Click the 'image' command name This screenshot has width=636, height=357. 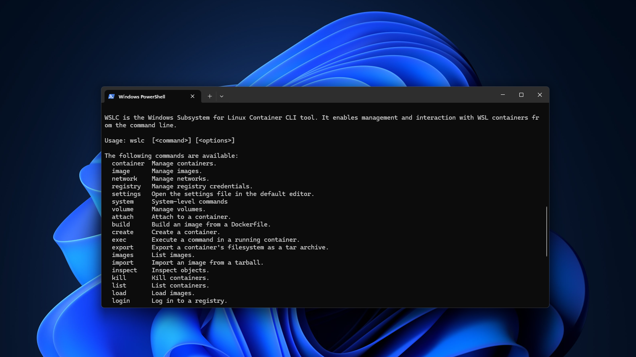coord(121,171)
